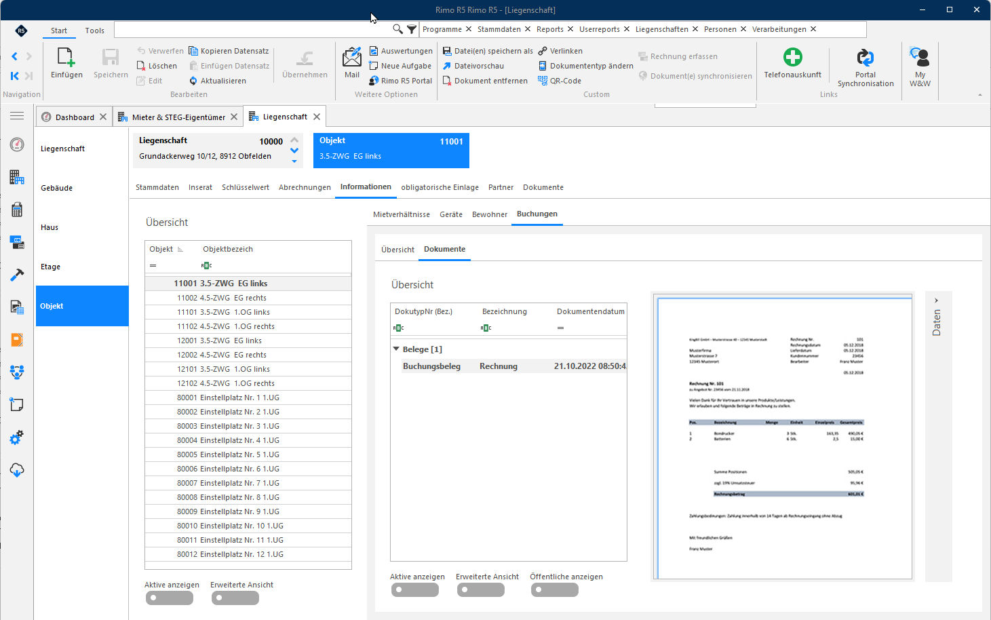Image resolution: width=991 pixels, height=620 pixels.
Task: Go to previous Liegenschaft with up arrow
Action: [x=294, y=140]
